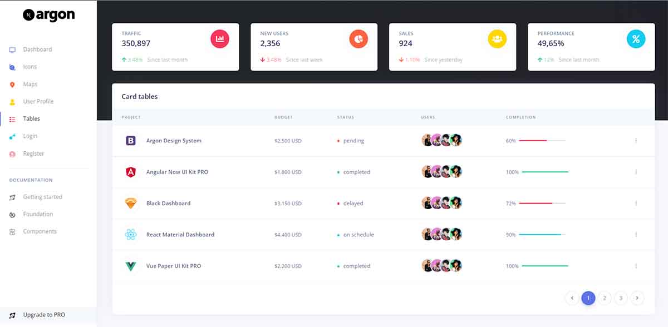Image resolution: width=668 pixels, height=327 pixels.
Task: Click the yellow Sales users icon
Action: pos(497,39)
